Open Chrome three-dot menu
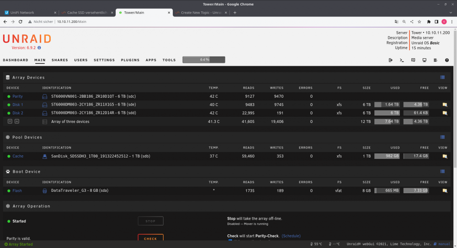457x248 pixels. click(452, 21)
